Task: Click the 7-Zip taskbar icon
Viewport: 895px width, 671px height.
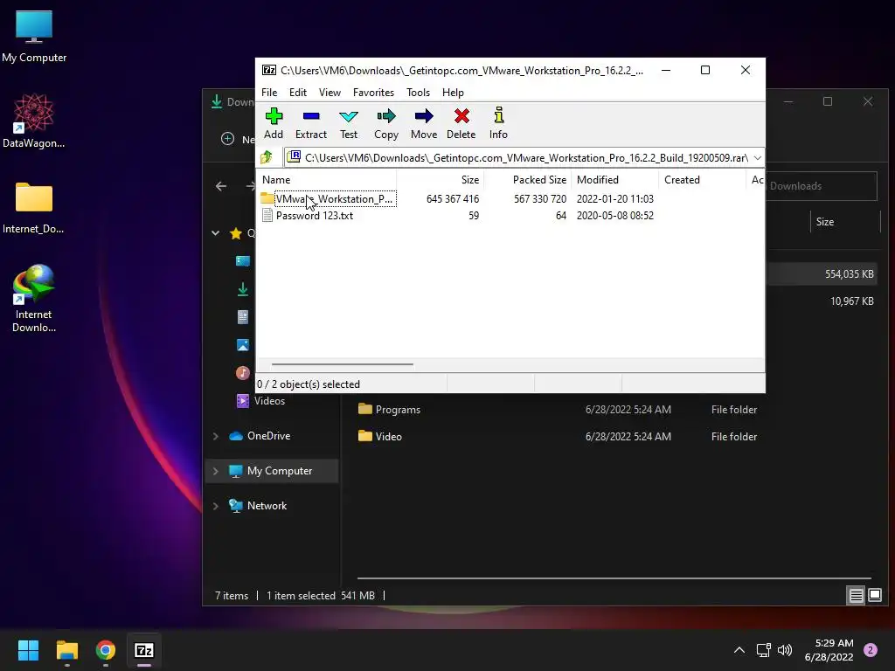Action: (x=144, y=650)
